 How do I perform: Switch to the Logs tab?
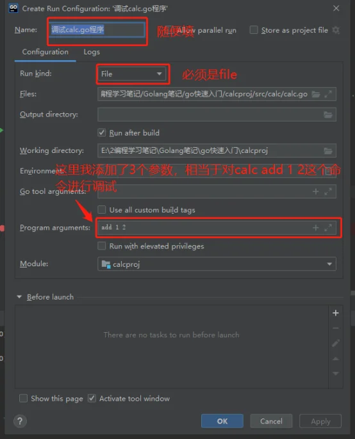pos(92,52)
